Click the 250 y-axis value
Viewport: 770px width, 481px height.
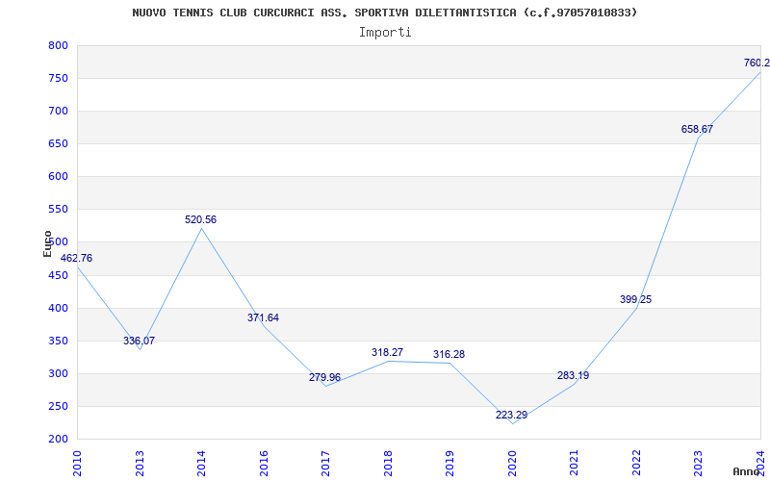[x=58, y=406]
